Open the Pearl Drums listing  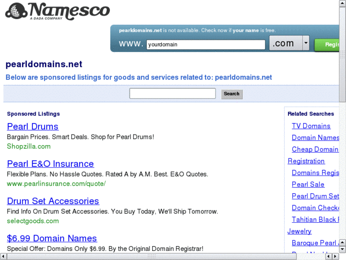click(33, 126)
